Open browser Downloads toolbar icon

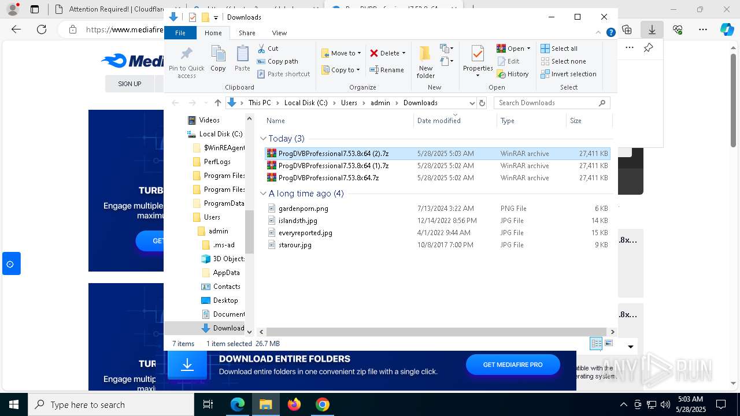click(x=652, y=29)
